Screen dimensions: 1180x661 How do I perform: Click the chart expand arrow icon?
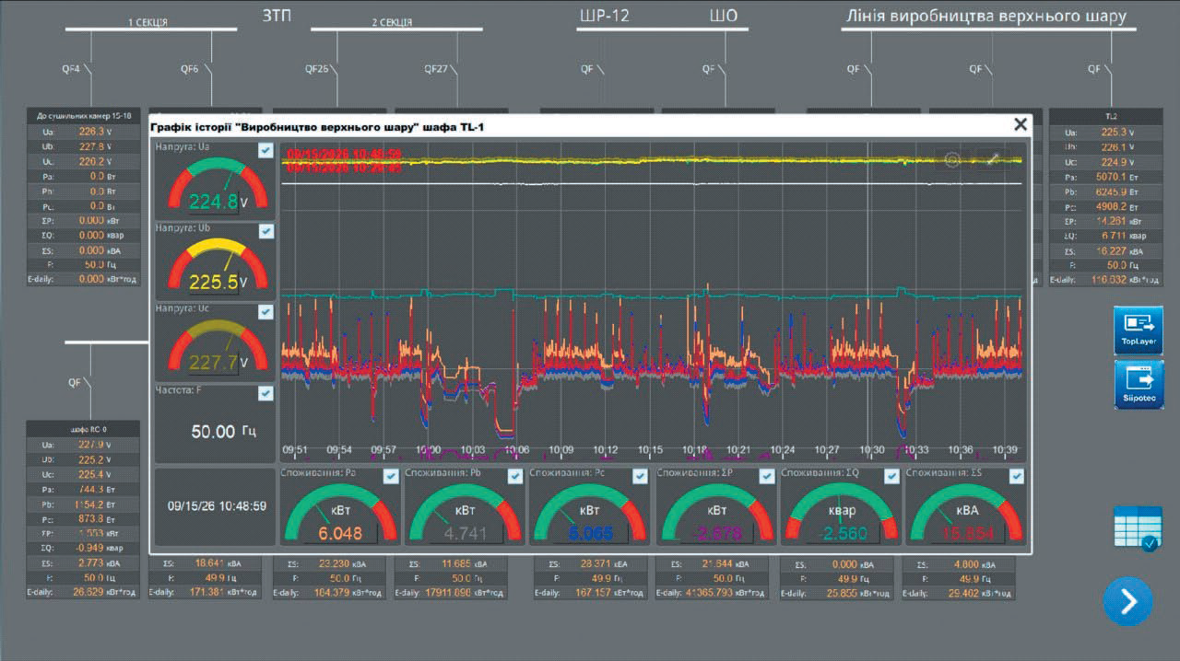point(995,159)
